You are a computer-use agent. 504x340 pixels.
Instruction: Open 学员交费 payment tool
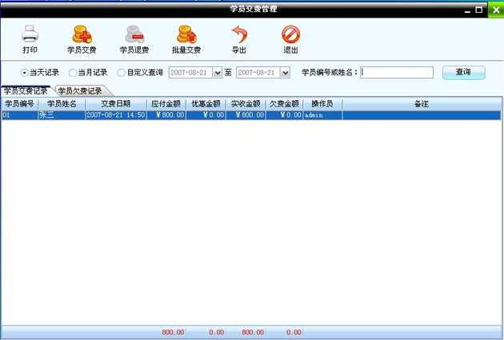tap(81, 34)
